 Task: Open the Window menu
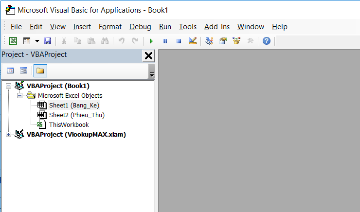(251, 27)
